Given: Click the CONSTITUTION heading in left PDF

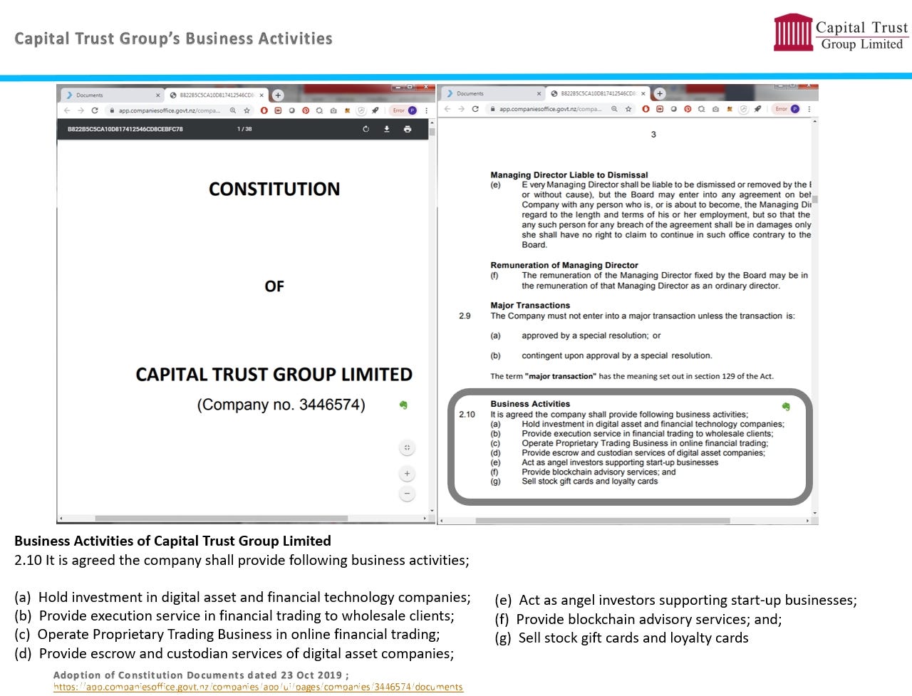Looking at the screenshot, I should (x=274, y=189).
